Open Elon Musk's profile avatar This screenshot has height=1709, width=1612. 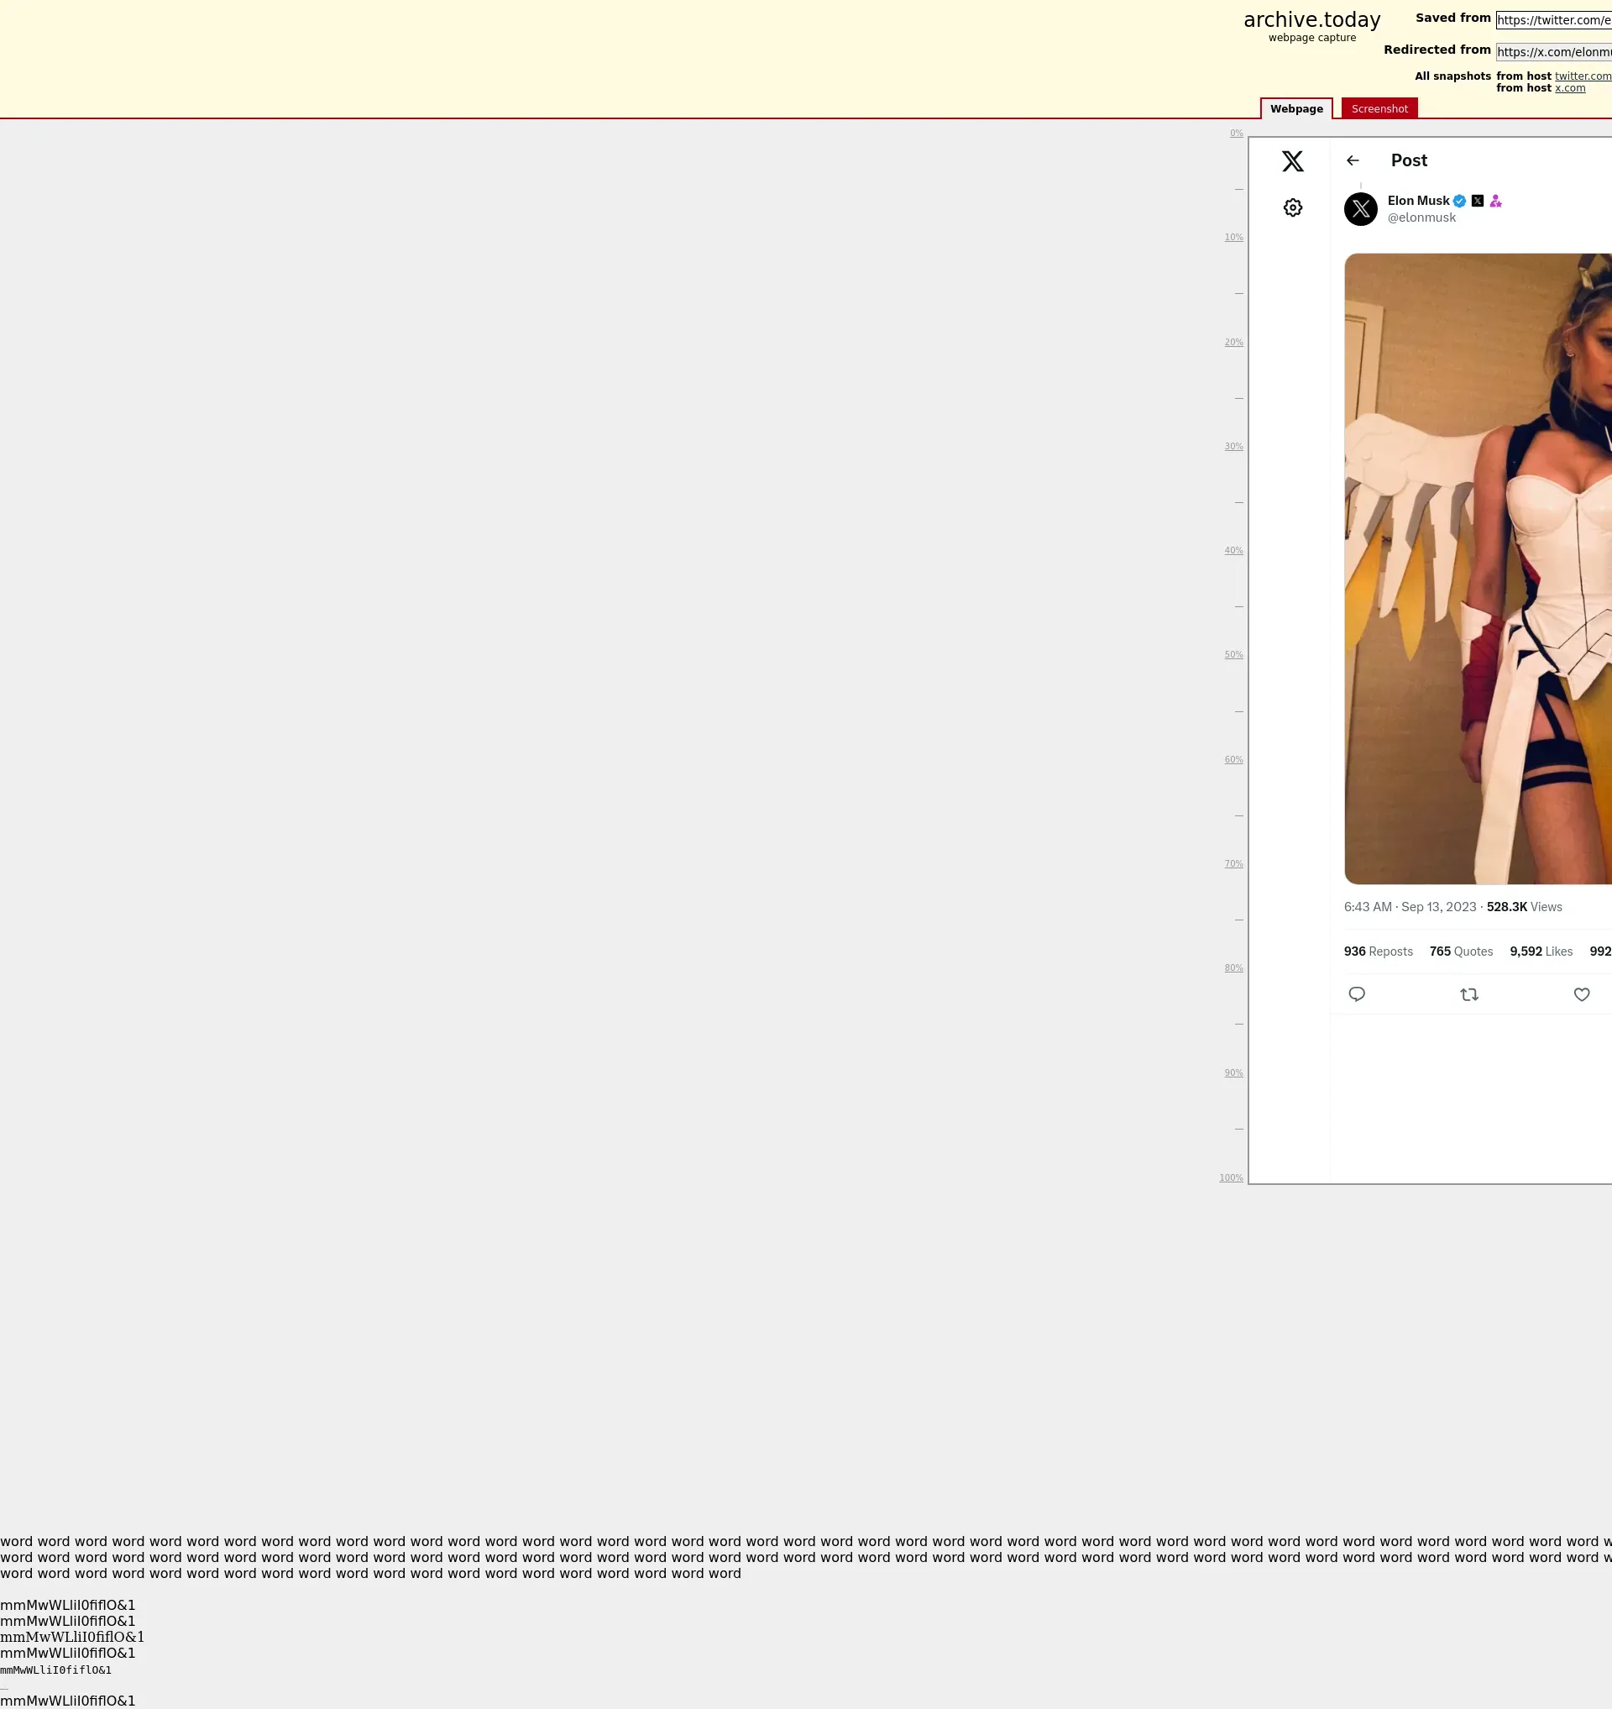[x=1360, y=209]
